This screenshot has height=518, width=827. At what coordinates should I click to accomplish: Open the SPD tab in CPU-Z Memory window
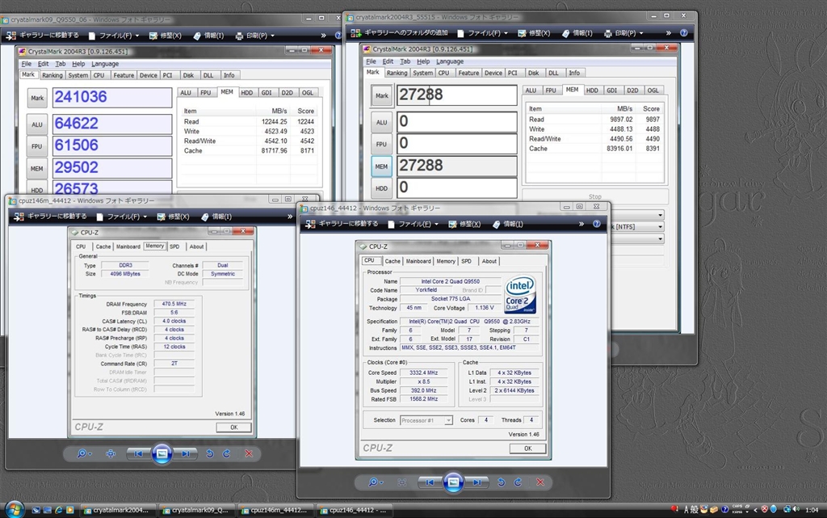(x=174, y=246)
